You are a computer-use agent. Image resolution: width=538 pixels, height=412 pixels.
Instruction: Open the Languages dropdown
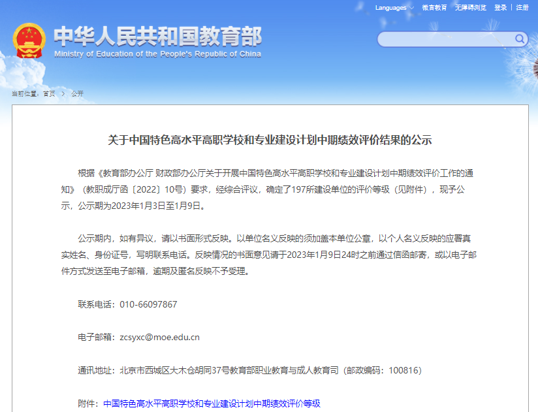click(x=390, y=8)
